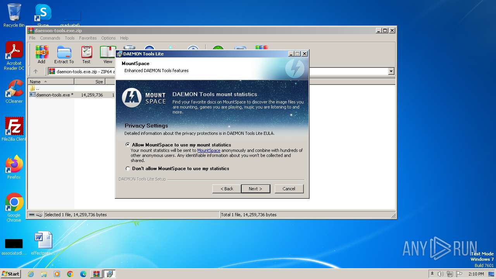The height and width of the screenshot is (279, 496).
Task: Click the Back button in setup
Action: [227, 189]
